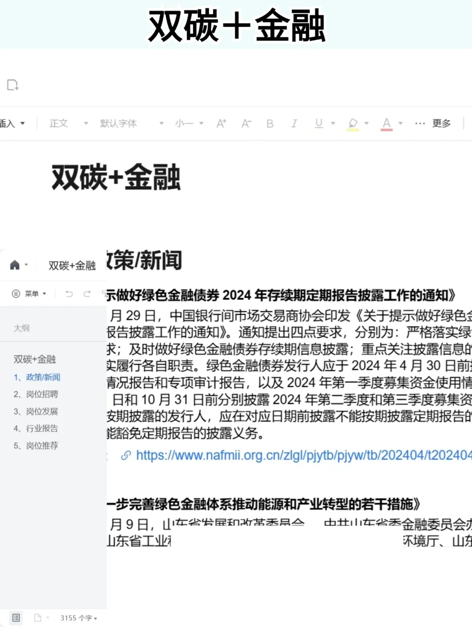Click the undo arrow icon

coord(69,294)
